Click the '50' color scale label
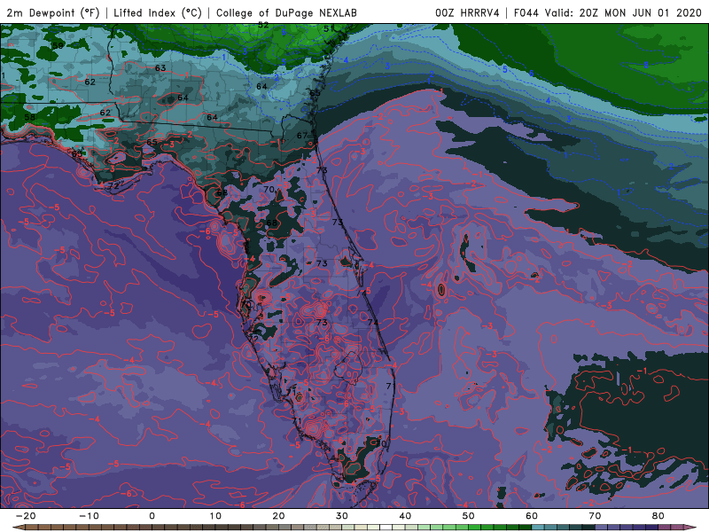The width and height of the screenshot is (709, 532). 469,516
